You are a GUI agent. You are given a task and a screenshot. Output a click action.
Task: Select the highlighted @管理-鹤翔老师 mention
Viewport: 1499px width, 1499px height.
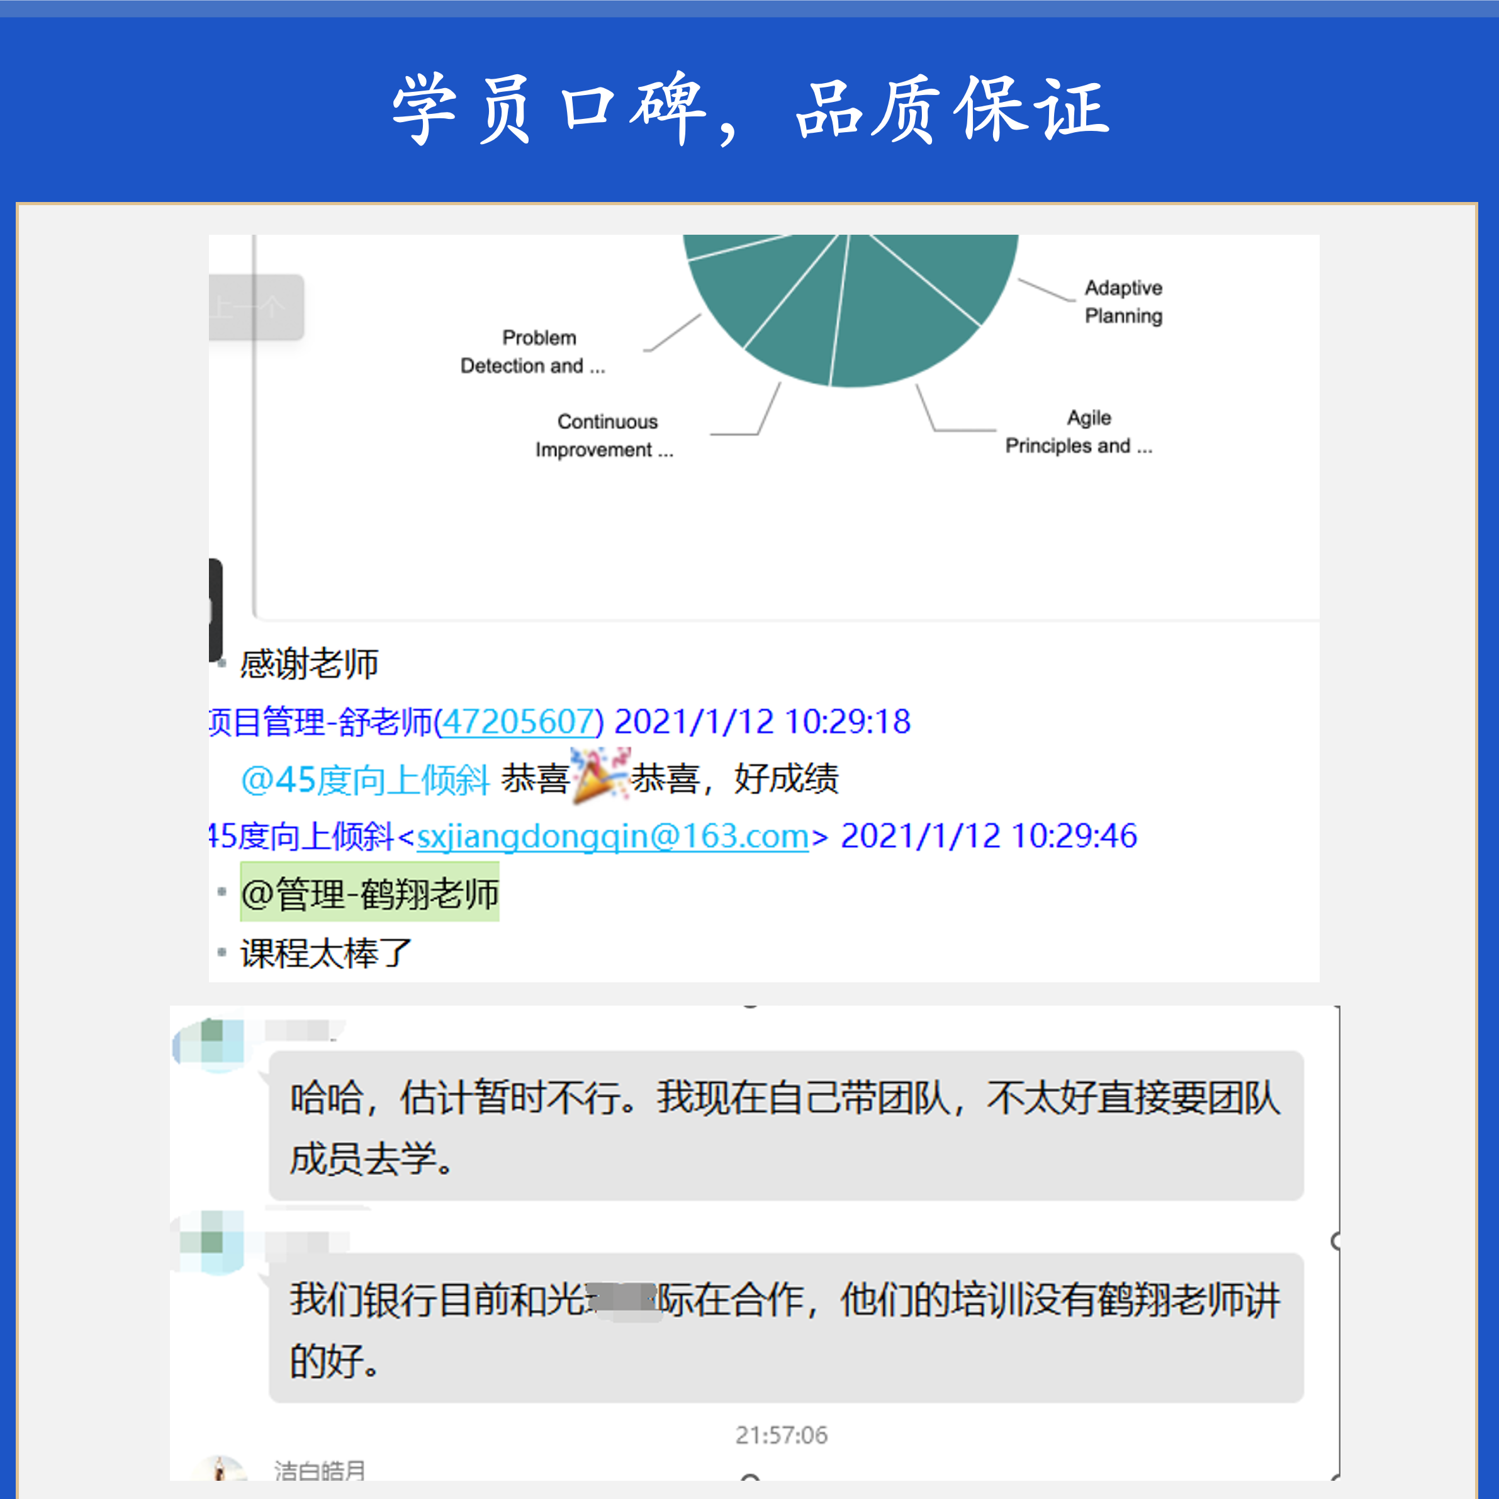(x=369, y=893)
